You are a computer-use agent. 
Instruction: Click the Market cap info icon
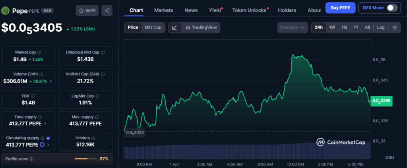[39, 52]
